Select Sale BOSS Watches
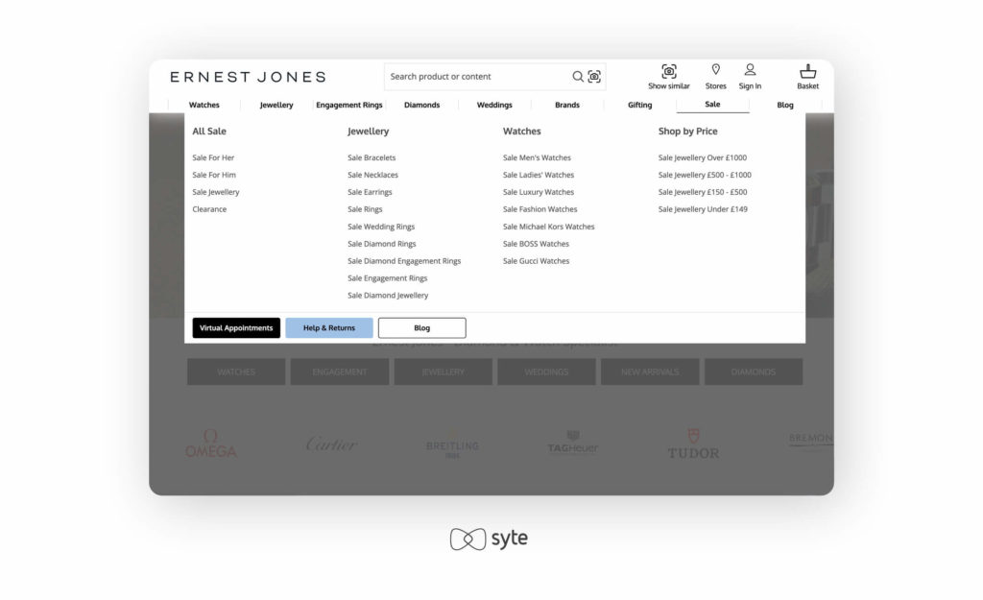 [536, 244]
